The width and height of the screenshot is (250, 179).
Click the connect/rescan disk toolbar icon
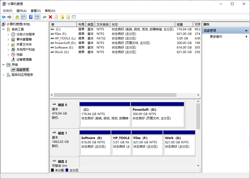tap(44, 17)
